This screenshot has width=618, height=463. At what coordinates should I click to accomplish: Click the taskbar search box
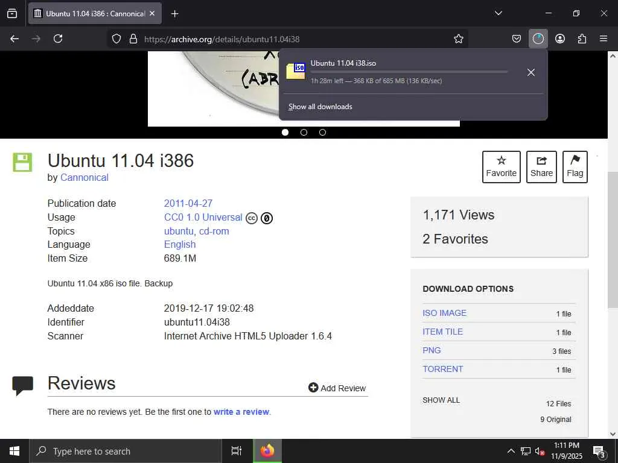click(126, 451)
